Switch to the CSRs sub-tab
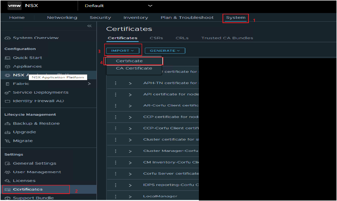This screenshot has height=201, width=337. click(156, 38)
